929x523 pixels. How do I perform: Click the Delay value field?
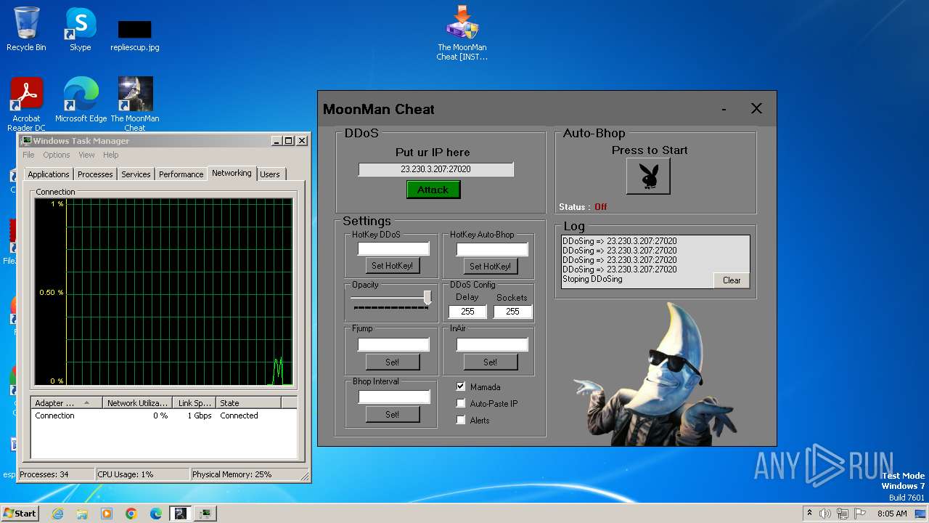click(x=467, y=311)
